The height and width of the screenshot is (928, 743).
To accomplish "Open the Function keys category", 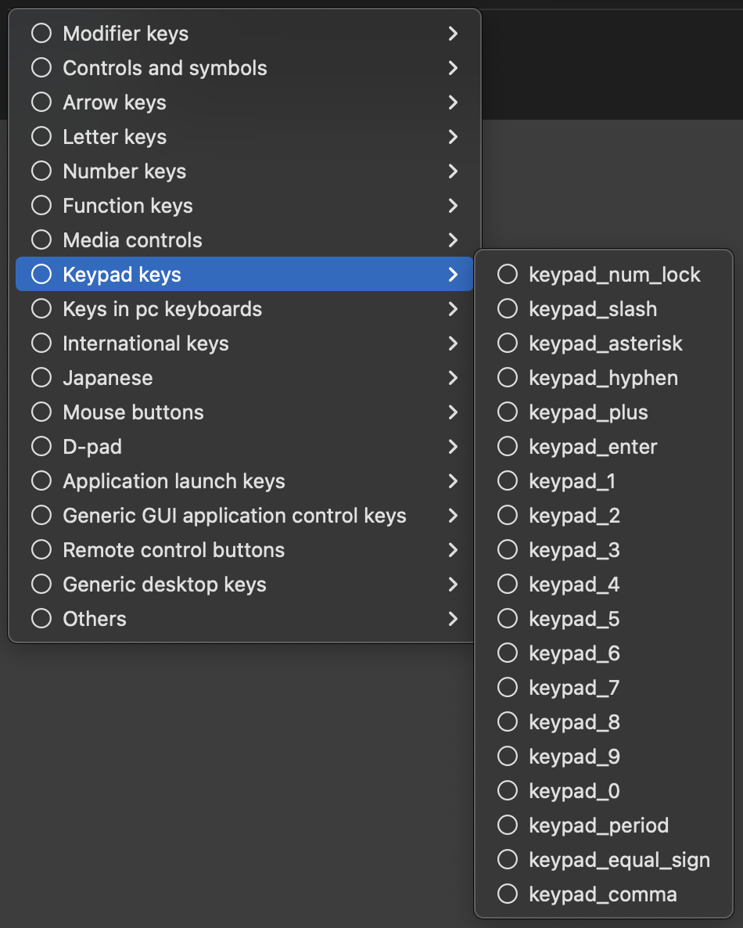I will click(244, 205).
